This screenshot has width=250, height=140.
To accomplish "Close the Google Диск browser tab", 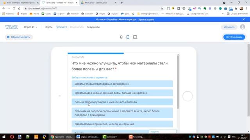I will point(116,3).
